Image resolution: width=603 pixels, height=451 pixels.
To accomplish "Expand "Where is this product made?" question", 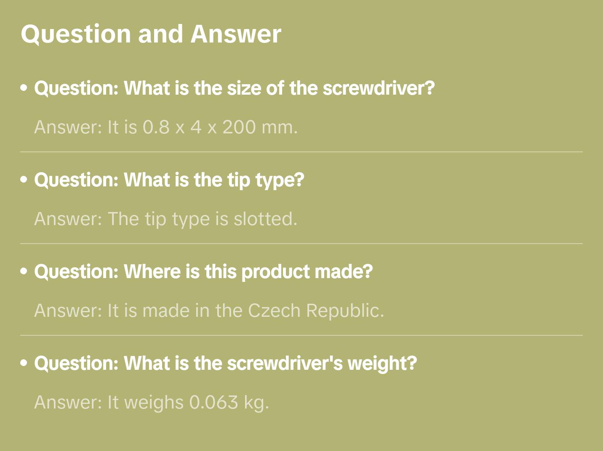I will coord(203,272).
